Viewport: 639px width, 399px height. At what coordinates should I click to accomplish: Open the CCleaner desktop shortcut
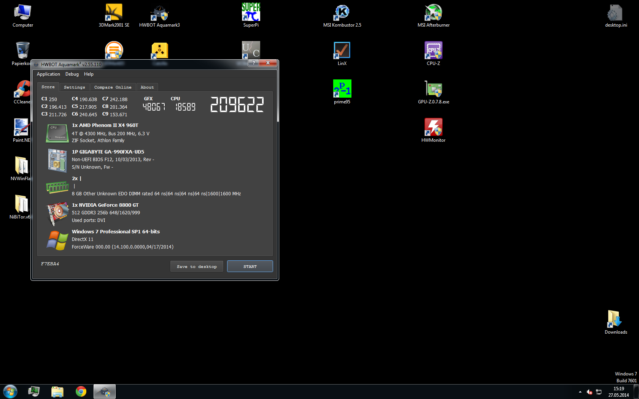coord(22,92)
